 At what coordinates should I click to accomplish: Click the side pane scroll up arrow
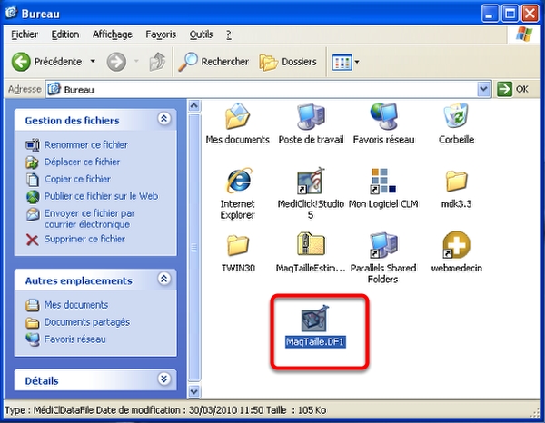[x=194, y=106]
